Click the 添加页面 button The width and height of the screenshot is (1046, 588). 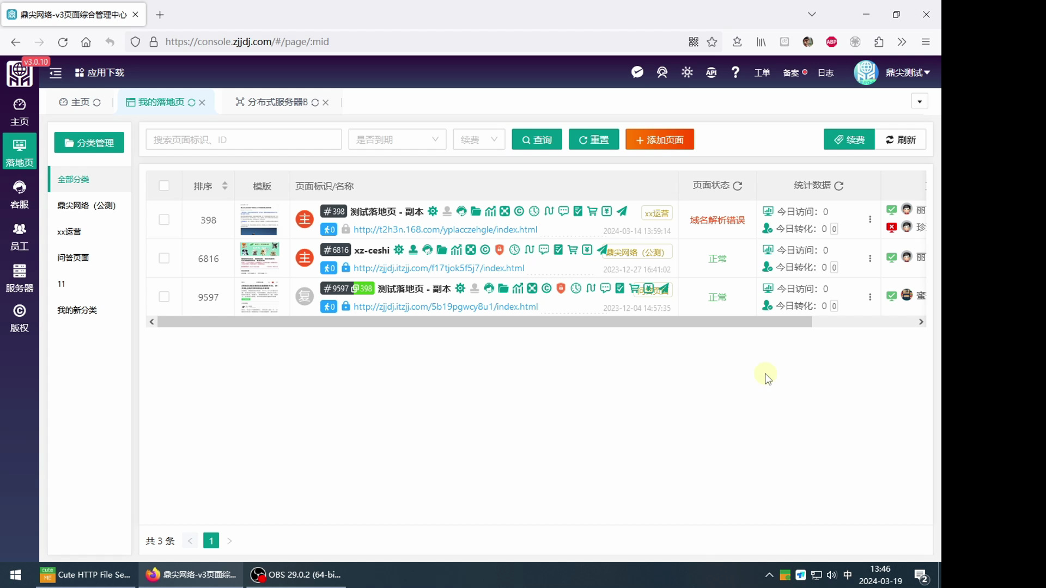point(659,140)
